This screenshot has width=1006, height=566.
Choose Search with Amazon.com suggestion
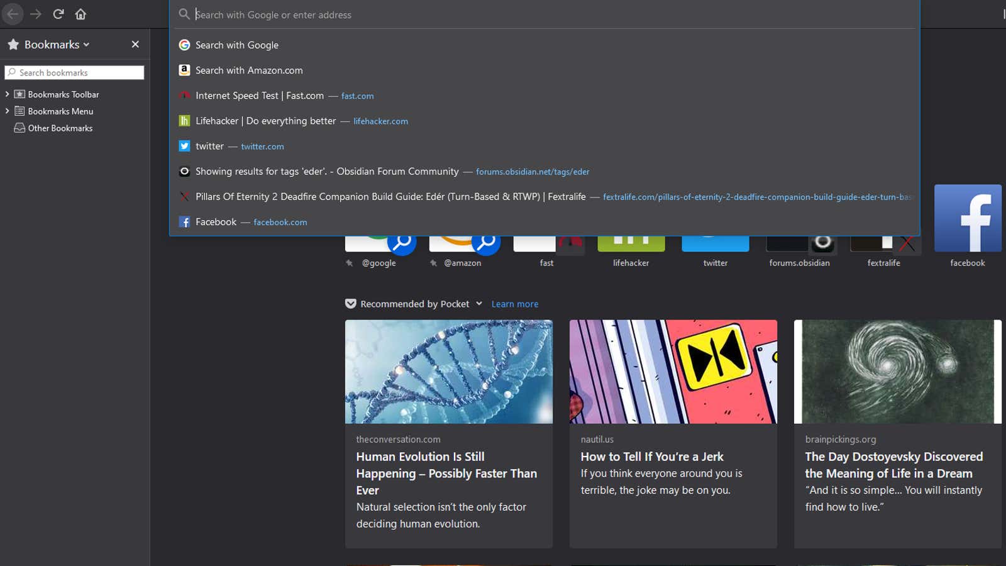coord(544,70)
